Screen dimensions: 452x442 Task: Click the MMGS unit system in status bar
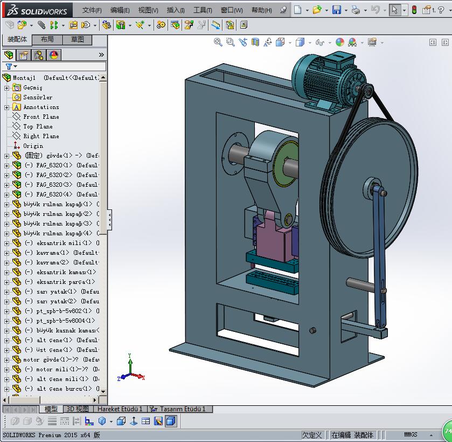pyautogui.click(x=411, y=434)
